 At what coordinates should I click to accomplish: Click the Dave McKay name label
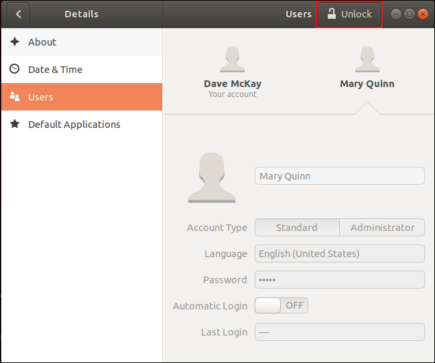click(x=233, y=84)
